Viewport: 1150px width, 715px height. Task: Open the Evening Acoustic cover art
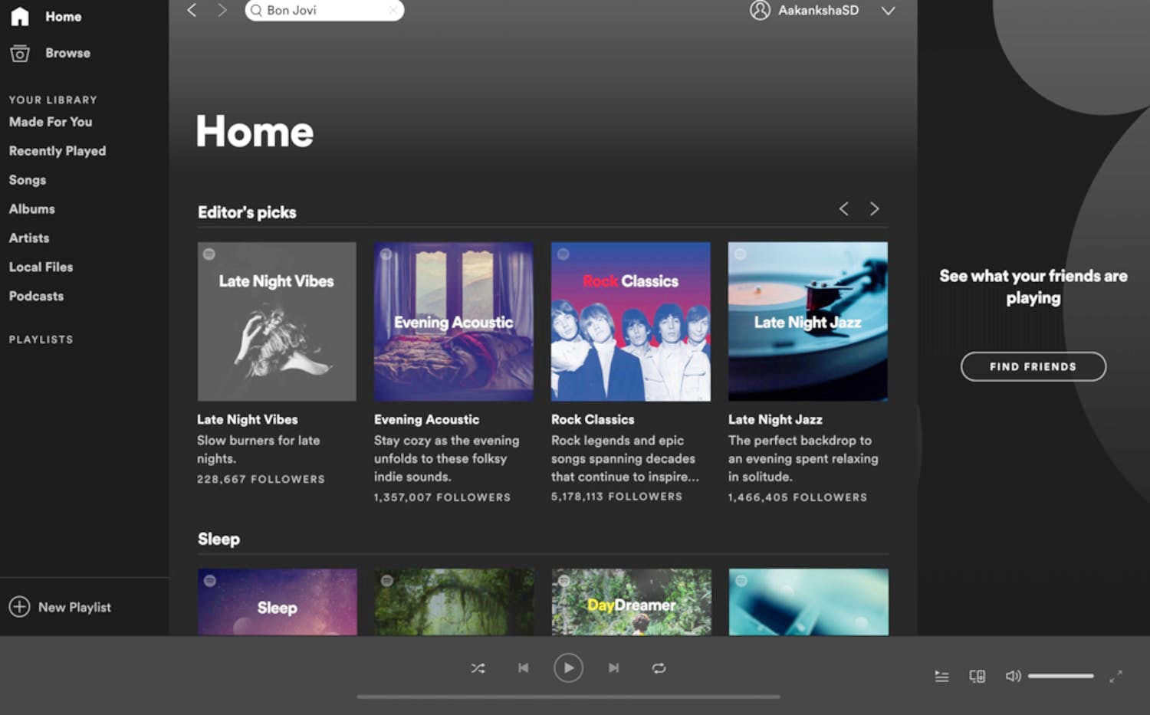pos(454,322)
